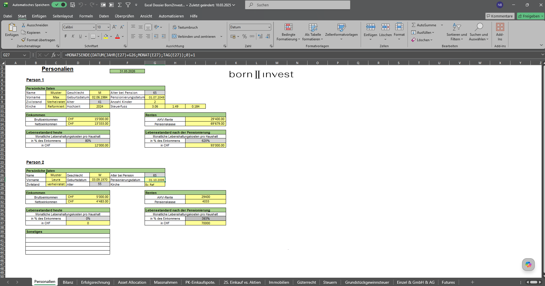Apply the red font color
Screen dimensions: 545x286
(x=117, y=36)
